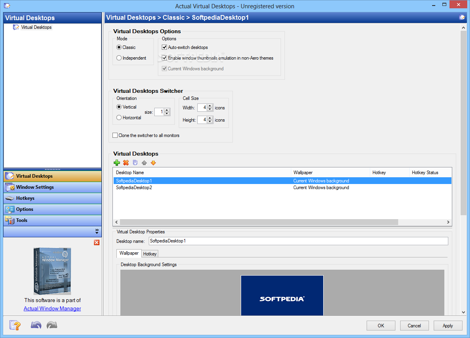Select Horizontal orientation radio button
Image resolution: width=470 pixels, height=338 pixels.
click(x=119, y=118)
